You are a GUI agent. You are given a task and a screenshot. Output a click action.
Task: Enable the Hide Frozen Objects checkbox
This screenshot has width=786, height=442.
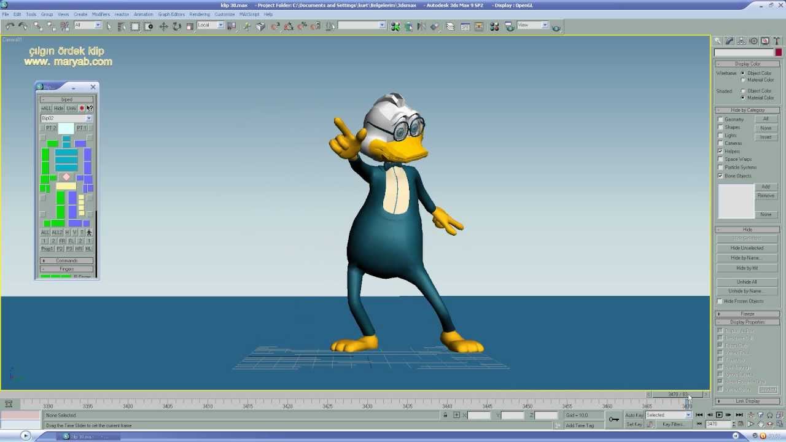point(720,301)
